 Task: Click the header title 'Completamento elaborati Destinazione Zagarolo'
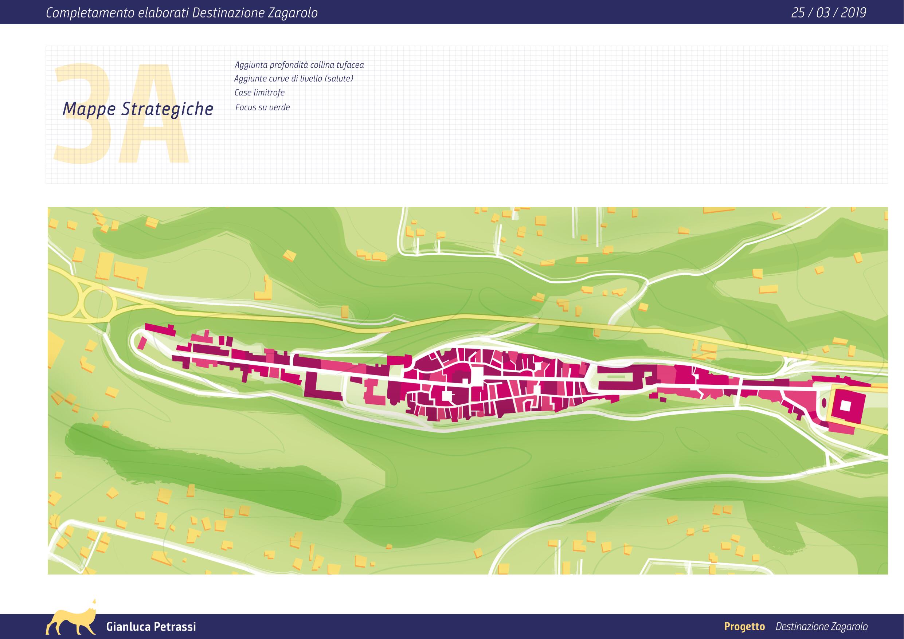181,13
